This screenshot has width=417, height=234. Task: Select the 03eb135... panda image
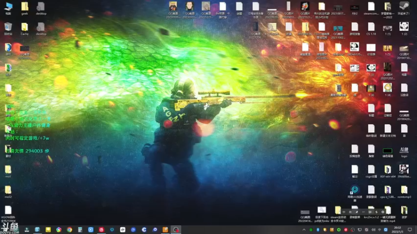click(x=354, y=49)
